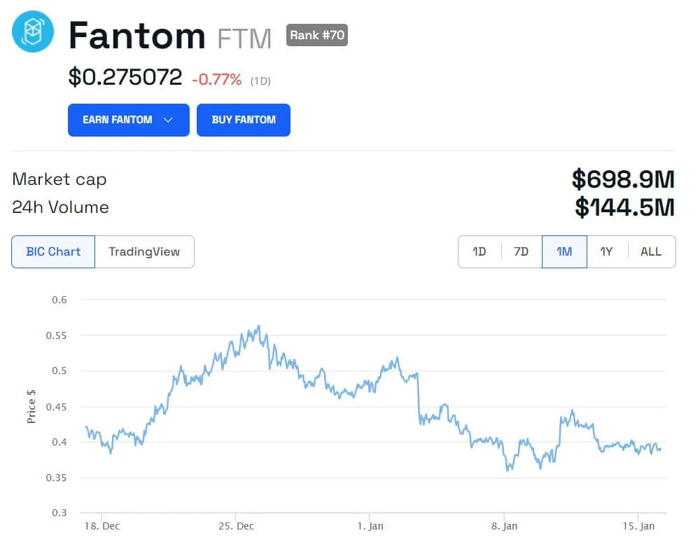Switch to the BIC Chart tab
700x554 pixels.
pos(52,251)
